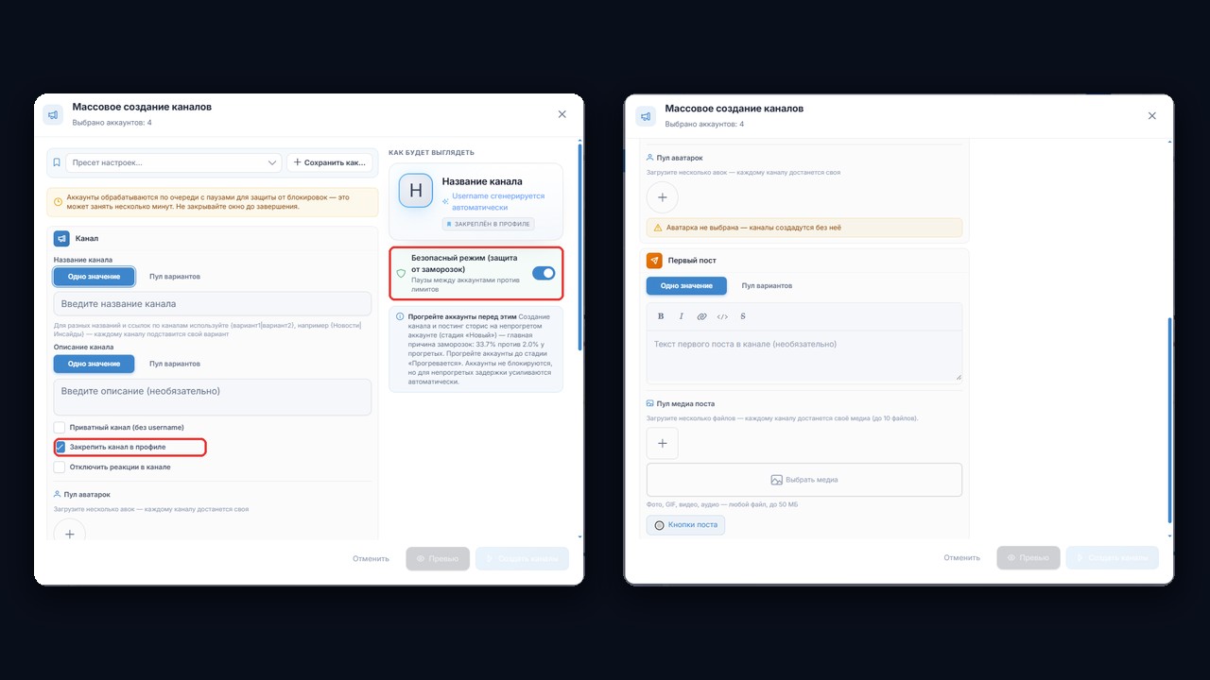Screen dimensions: 1210x680
Task: Click the scrollbar of the dialog showing the Канал section
Action: click(x=579, y=246)
